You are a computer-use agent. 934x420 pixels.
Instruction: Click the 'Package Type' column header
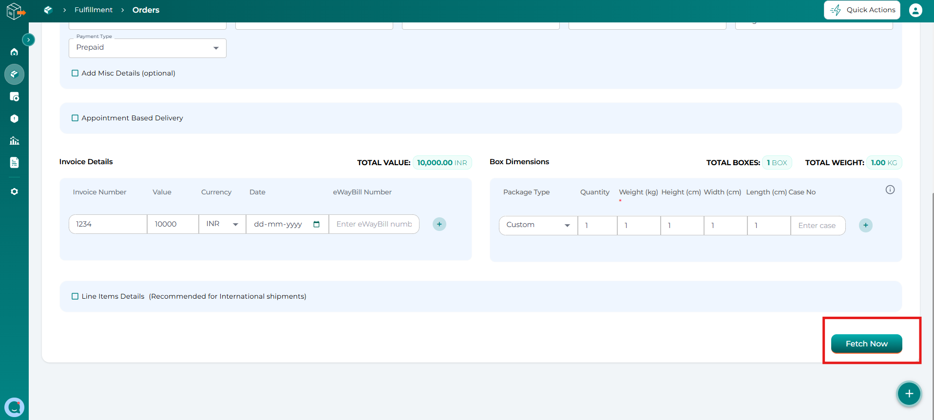[x=526, y=192]
